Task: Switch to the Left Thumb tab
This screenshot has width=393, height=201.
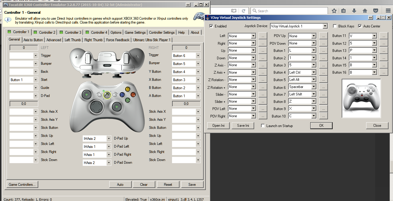Action: pos(73,40)
